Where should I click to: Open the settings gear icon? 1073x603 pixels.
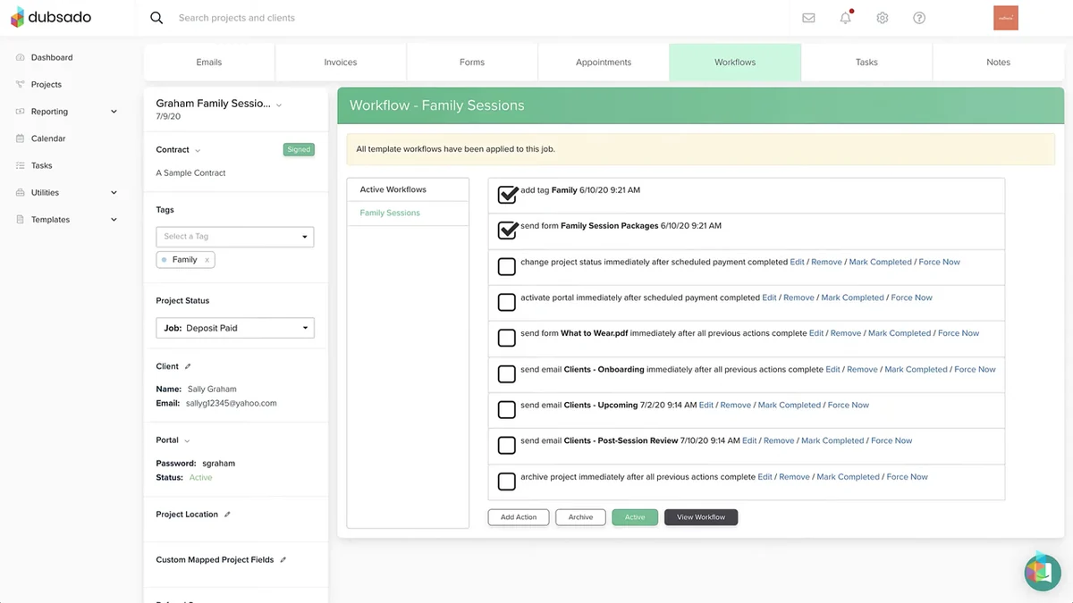coord(883,18)
